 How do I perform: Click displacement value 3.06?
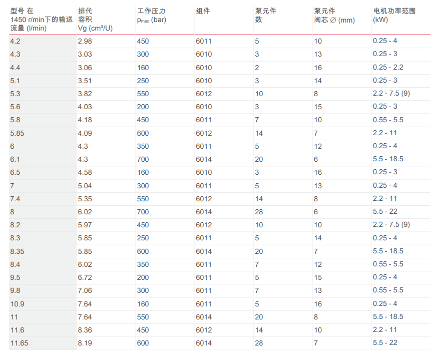85,68
